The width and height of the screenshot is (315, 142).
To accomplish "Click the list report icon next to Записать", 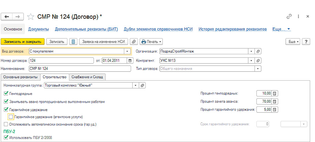I will click(x=73, y=41).
